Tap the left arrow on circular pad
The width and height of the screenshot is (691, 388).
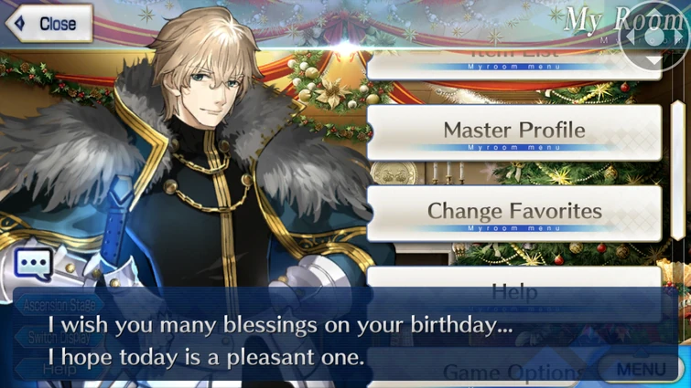tap(631, 37)
